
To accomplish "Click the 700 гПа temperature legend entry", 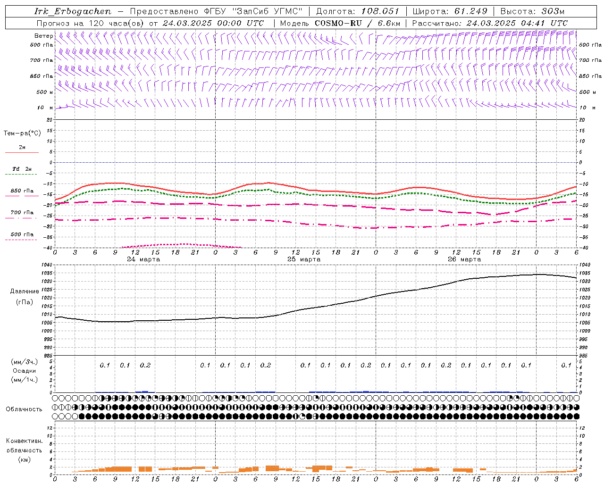I will pos(22,212).
